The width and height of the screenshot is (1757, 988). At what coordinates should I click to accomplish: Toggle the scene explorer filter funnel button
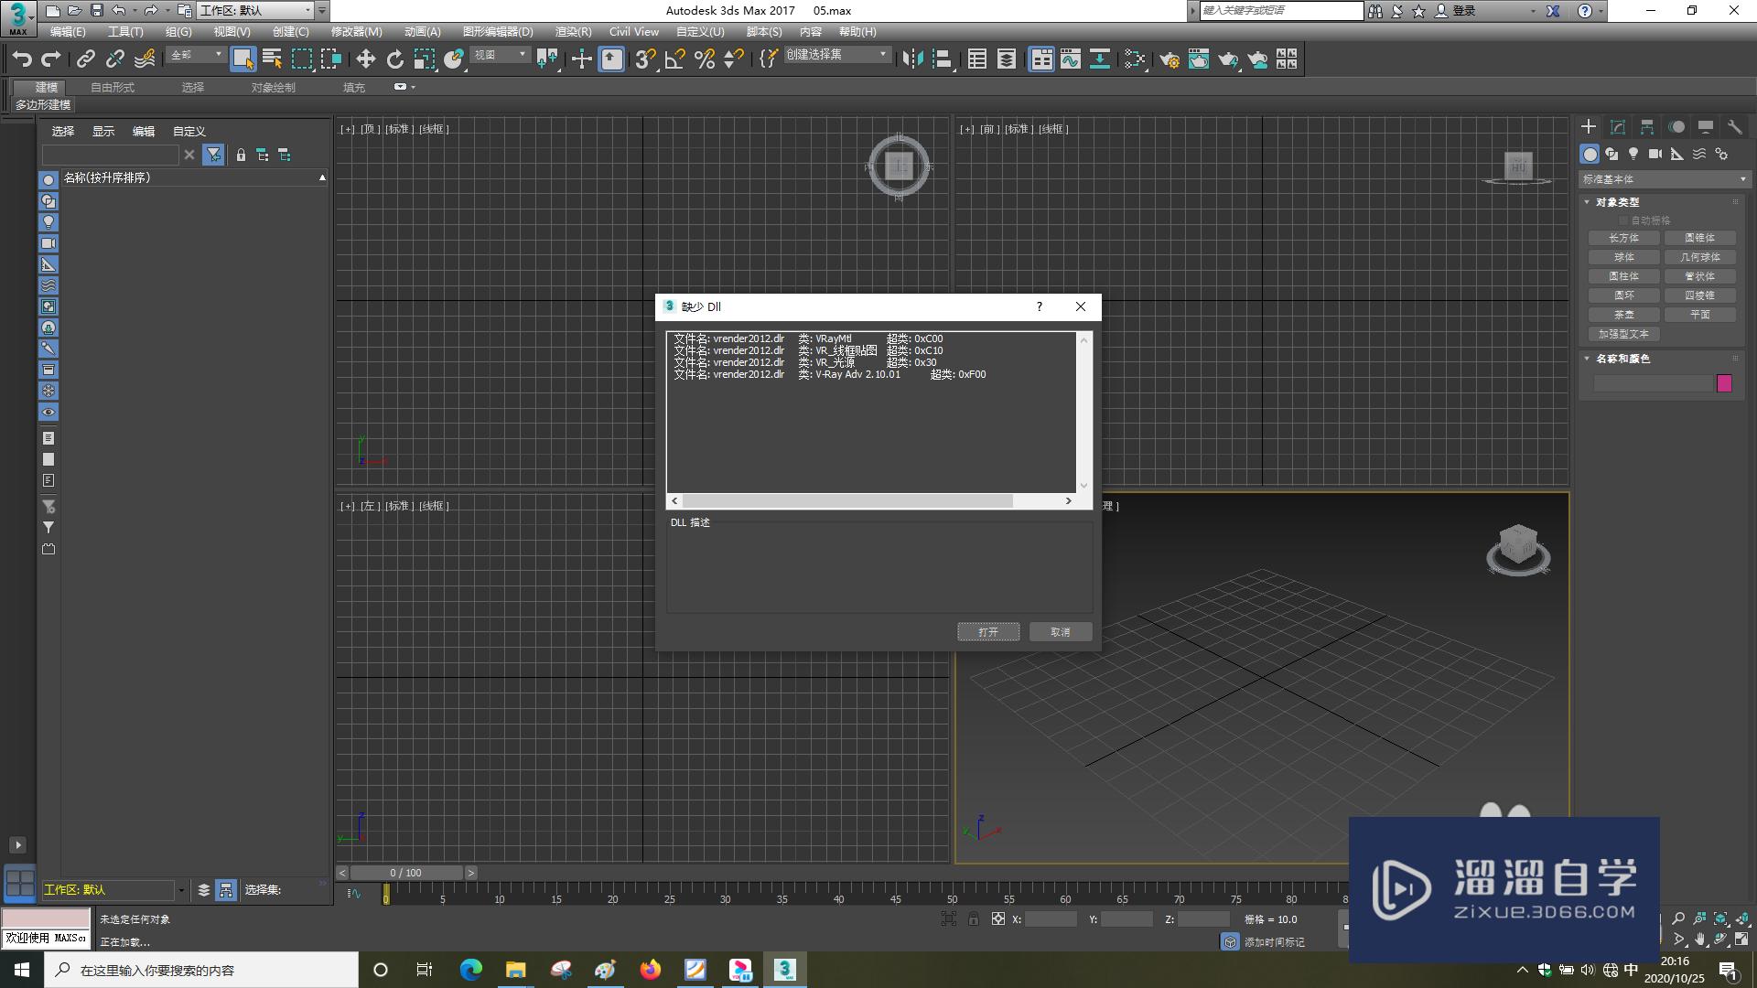pos(213,156)
